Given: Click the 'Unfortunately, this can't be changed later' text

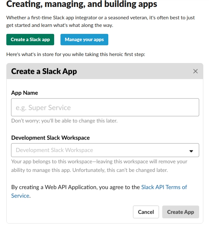Looking at the screenshot, I should 120,170.
